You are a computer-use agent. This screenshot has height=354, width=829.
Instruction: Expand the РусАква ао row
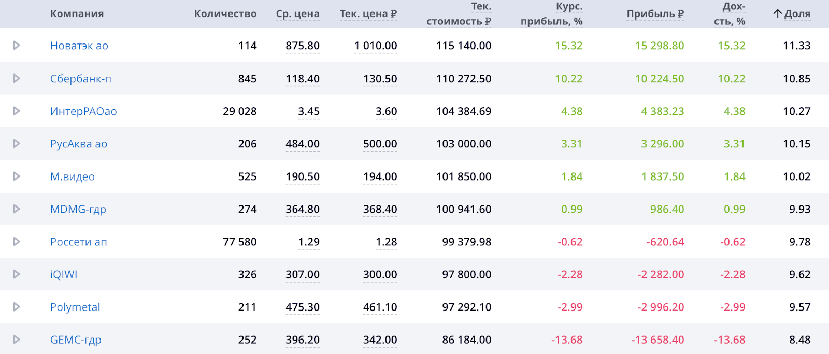[x=17, y=143]
